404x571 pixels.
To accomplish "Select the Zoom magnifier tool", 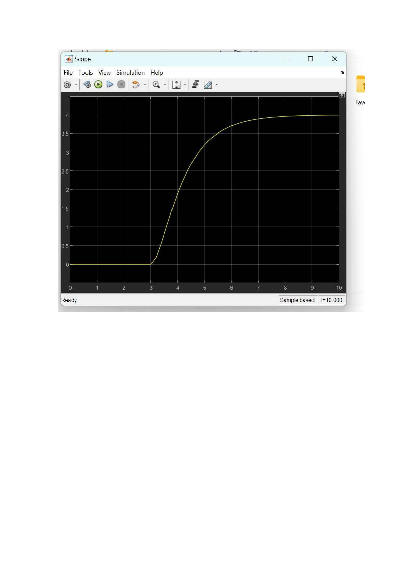I will click(x=156, y=85).
